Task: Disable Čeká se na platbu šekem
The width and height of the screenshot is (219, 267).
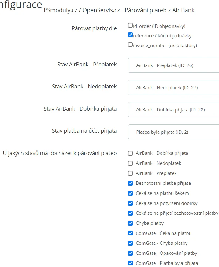Action: (131, 194)
